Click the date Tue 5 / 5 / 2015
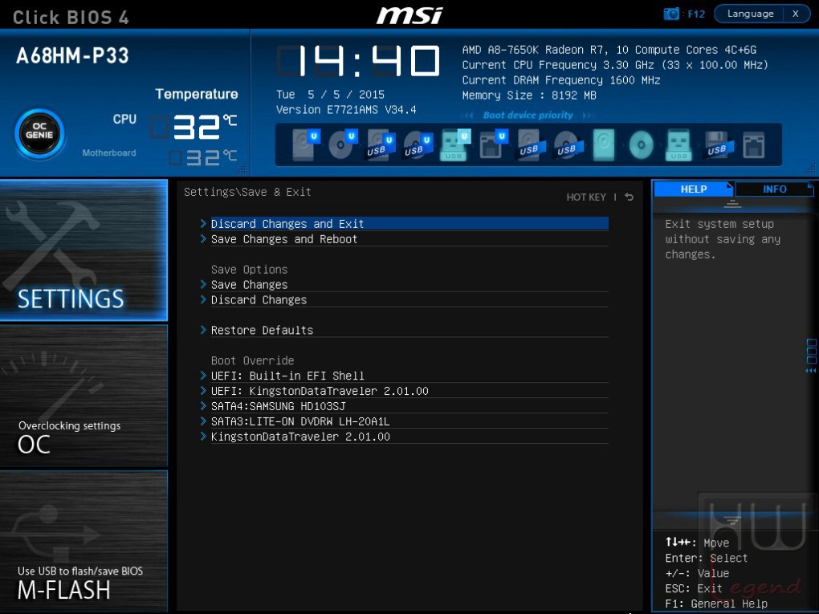Image resolution: width=819 pixels, height=614 pixels. (x=330, y=95)
